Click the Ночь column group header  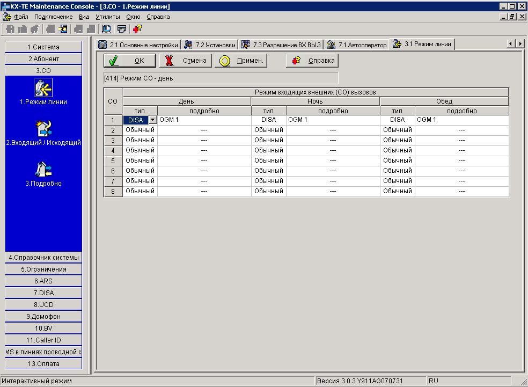[x=315, y=101]
